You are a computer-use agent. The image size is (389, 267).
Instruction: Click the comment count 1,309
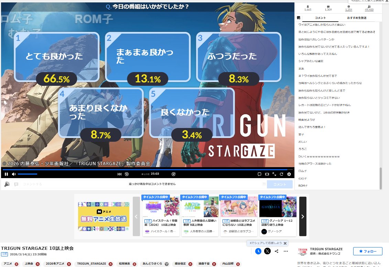click(x=328, y=8)
